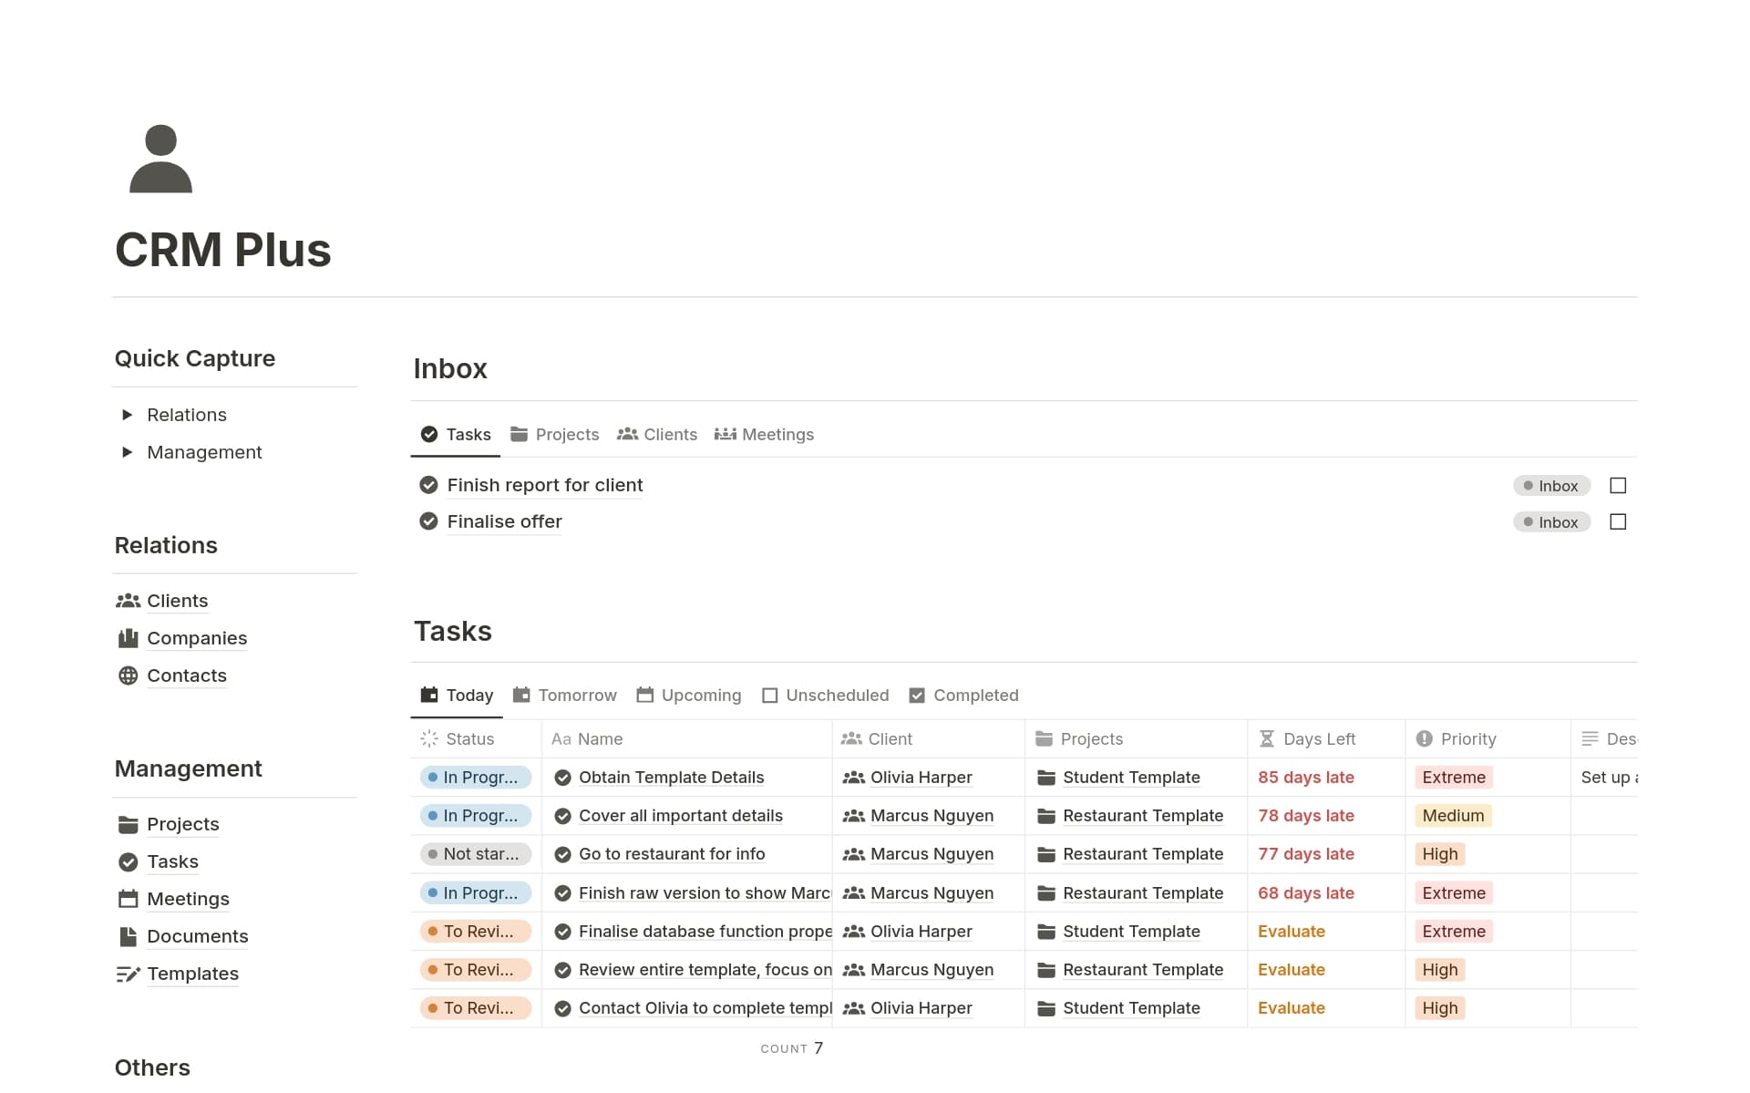Click the Days Left column header
Screen dimensions: 1750x1093
pos(1318,739)
